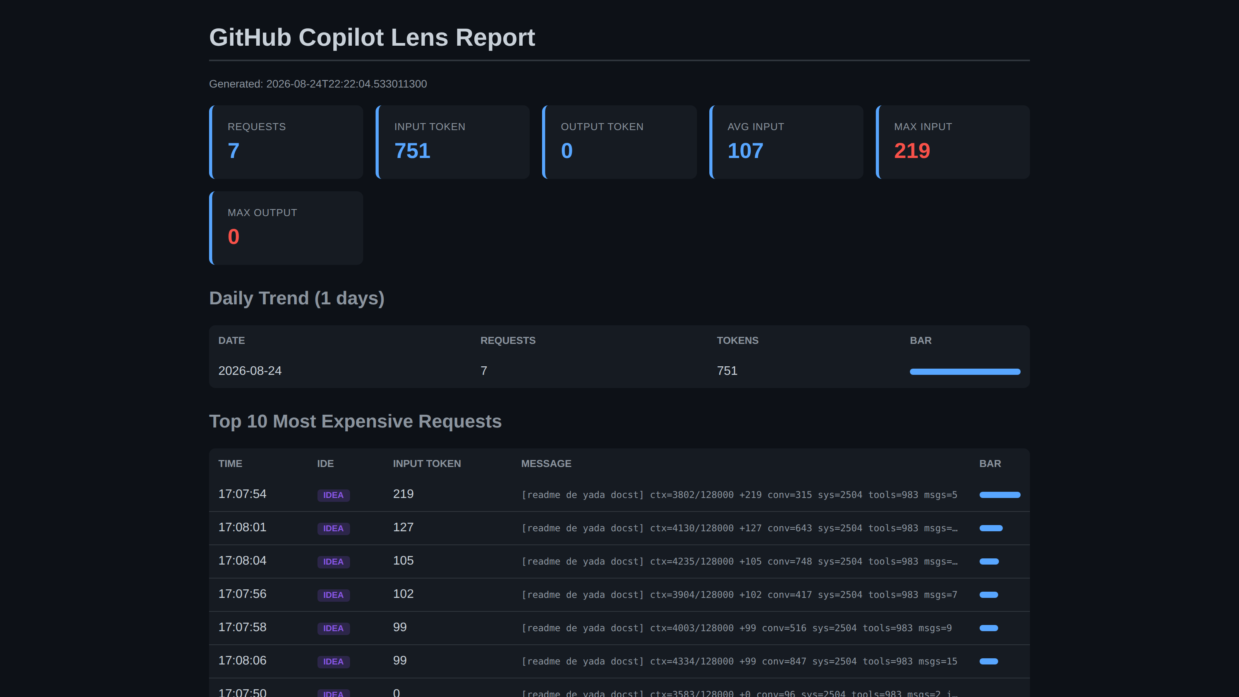
Task: Click the message with ctx=3904/128000
Action: [739, 594]
